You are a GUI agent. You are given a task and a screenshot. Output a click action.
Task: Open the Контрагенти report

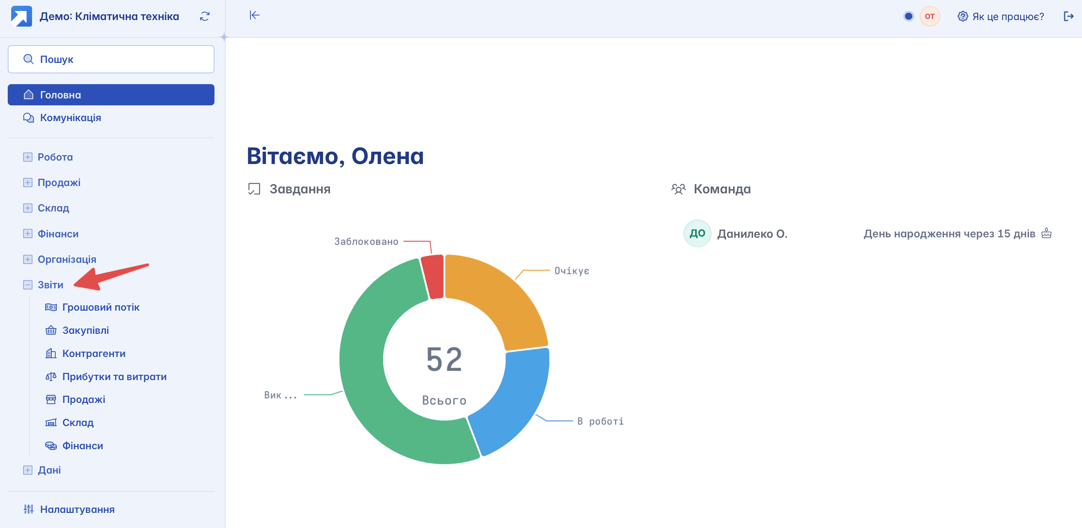[x=94, y=354]
